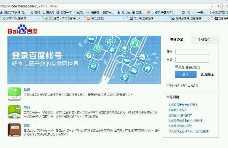Focus the 帐号 input field

pyautogui.click(x=192, y=52)
